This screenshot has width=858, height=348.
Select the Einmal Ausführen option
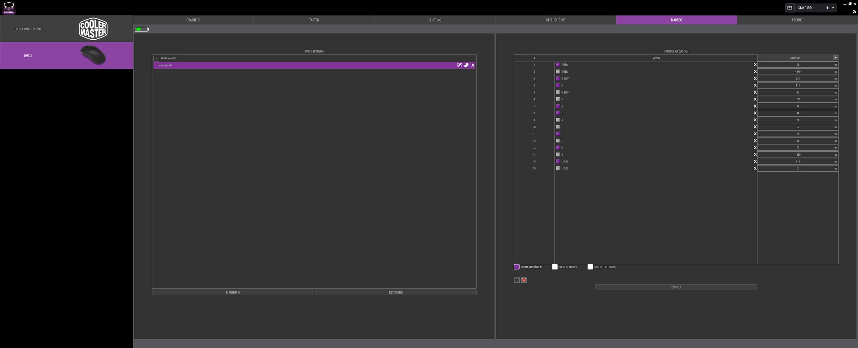coord(517,267)
